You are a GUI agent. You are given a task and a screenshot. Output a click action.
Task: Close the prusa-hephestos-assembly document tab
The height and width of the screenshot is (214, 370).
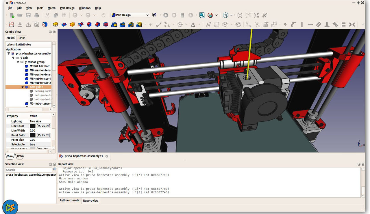click(x=107, y=156)
